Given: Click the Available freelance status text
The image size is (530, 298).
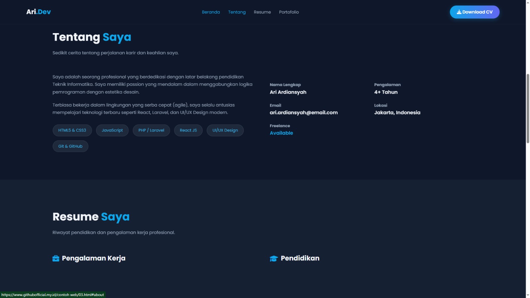Looking at the screenshot, I should point(281,133).
